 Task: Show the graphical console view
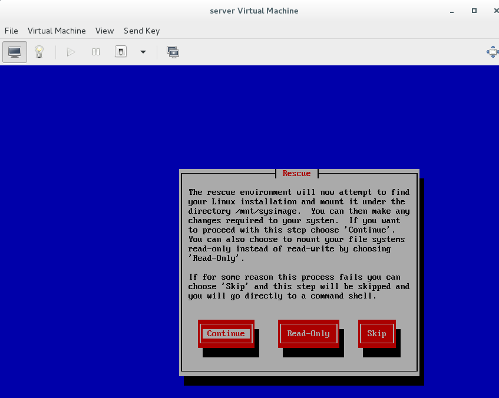click(x=15, y=52)
